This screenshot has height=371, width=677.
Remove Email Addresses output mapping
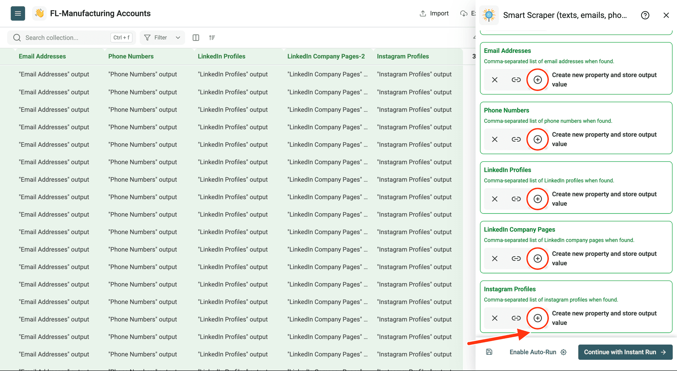(x=495, y=80)
